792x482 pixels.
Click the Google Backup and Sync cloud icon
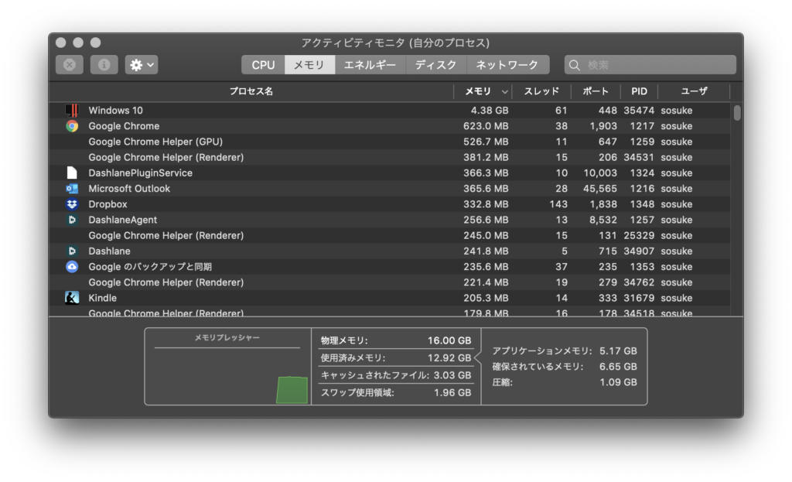pyautogui.click(x=72, y=267)
